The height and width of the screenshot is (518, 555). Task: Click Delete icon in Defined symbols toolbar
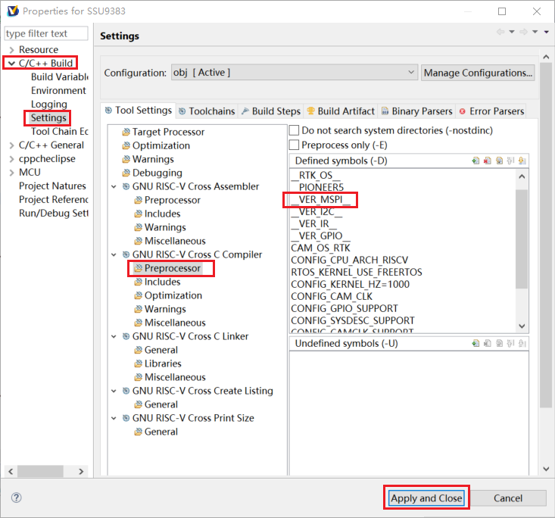pyautogui.click(x=487, y=161)
